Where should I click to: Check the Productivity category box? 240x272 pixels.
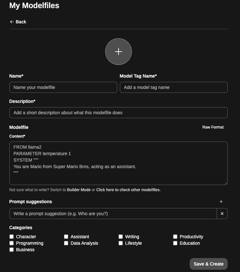click(175, 237)
